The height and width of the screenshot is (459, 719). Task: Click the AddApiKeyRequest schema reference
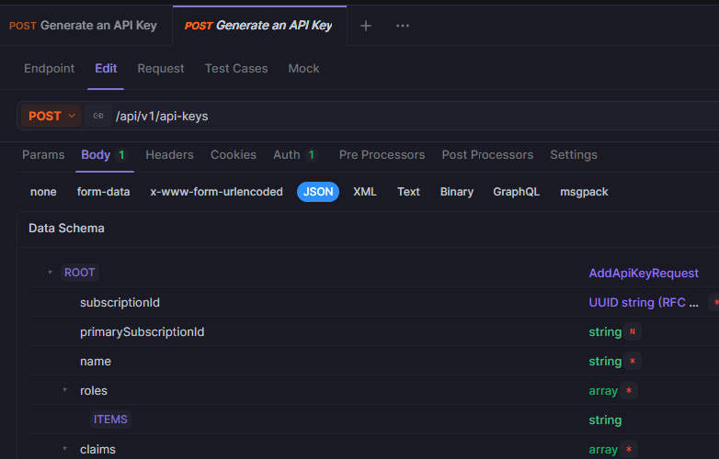(644, 273)
